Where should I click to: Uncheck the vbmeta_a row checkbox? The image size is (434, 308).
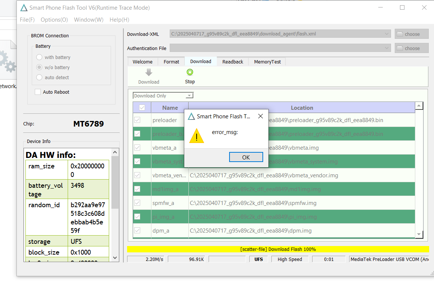(137, 147)
